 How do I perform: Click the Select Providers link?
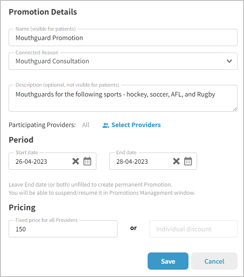click(x=136, y=125)
